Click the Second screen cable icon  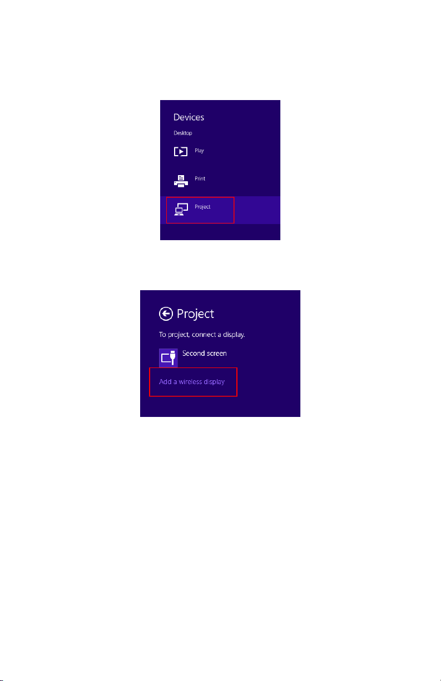coord(169,358)
